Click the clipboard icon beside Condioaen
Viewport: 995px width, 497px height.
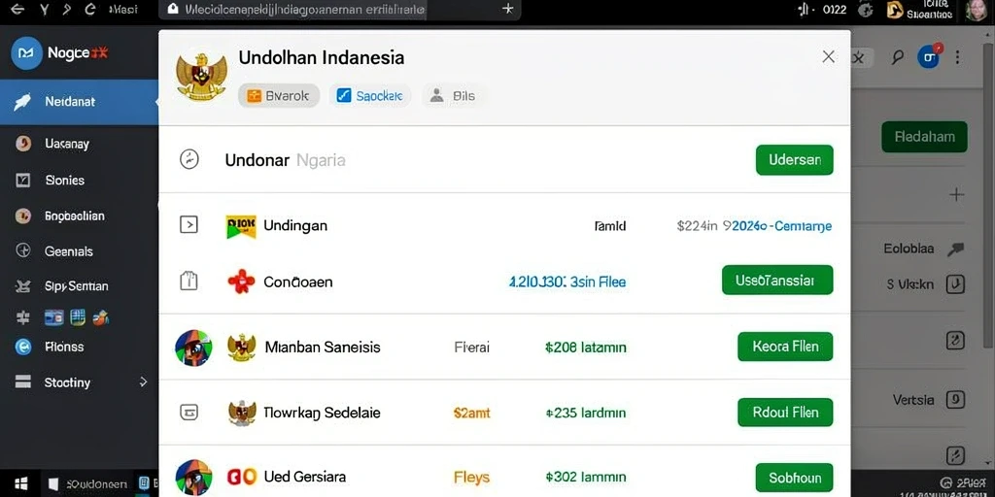(x=189, y=281)
